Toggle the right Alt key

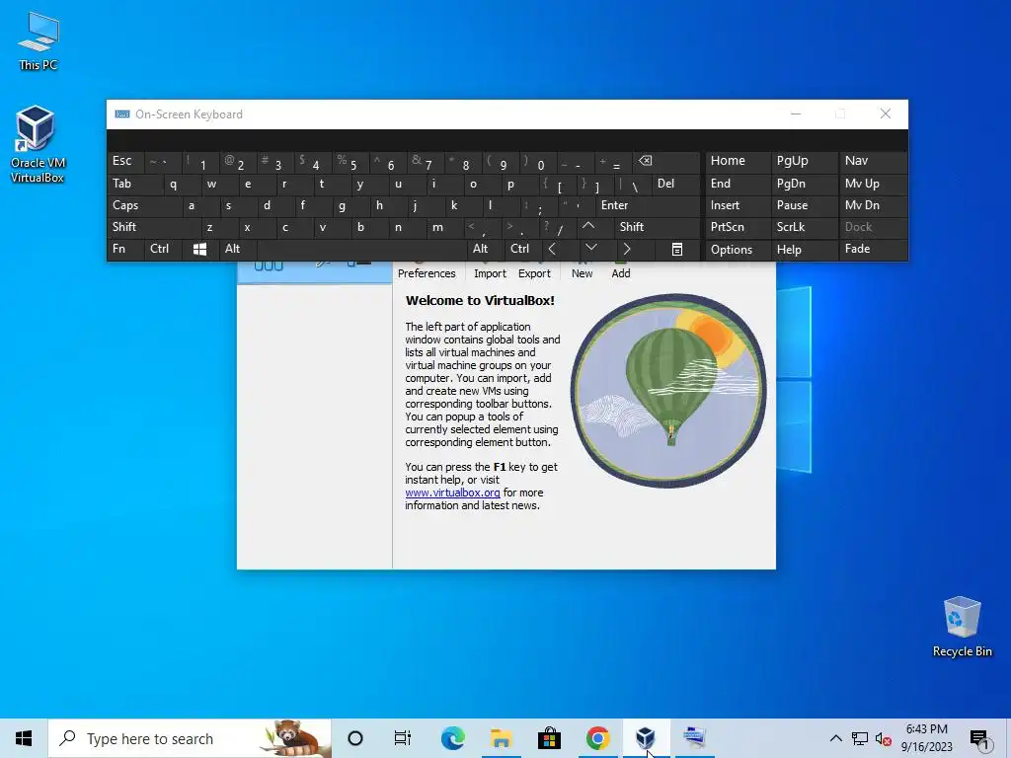point(486,249)
